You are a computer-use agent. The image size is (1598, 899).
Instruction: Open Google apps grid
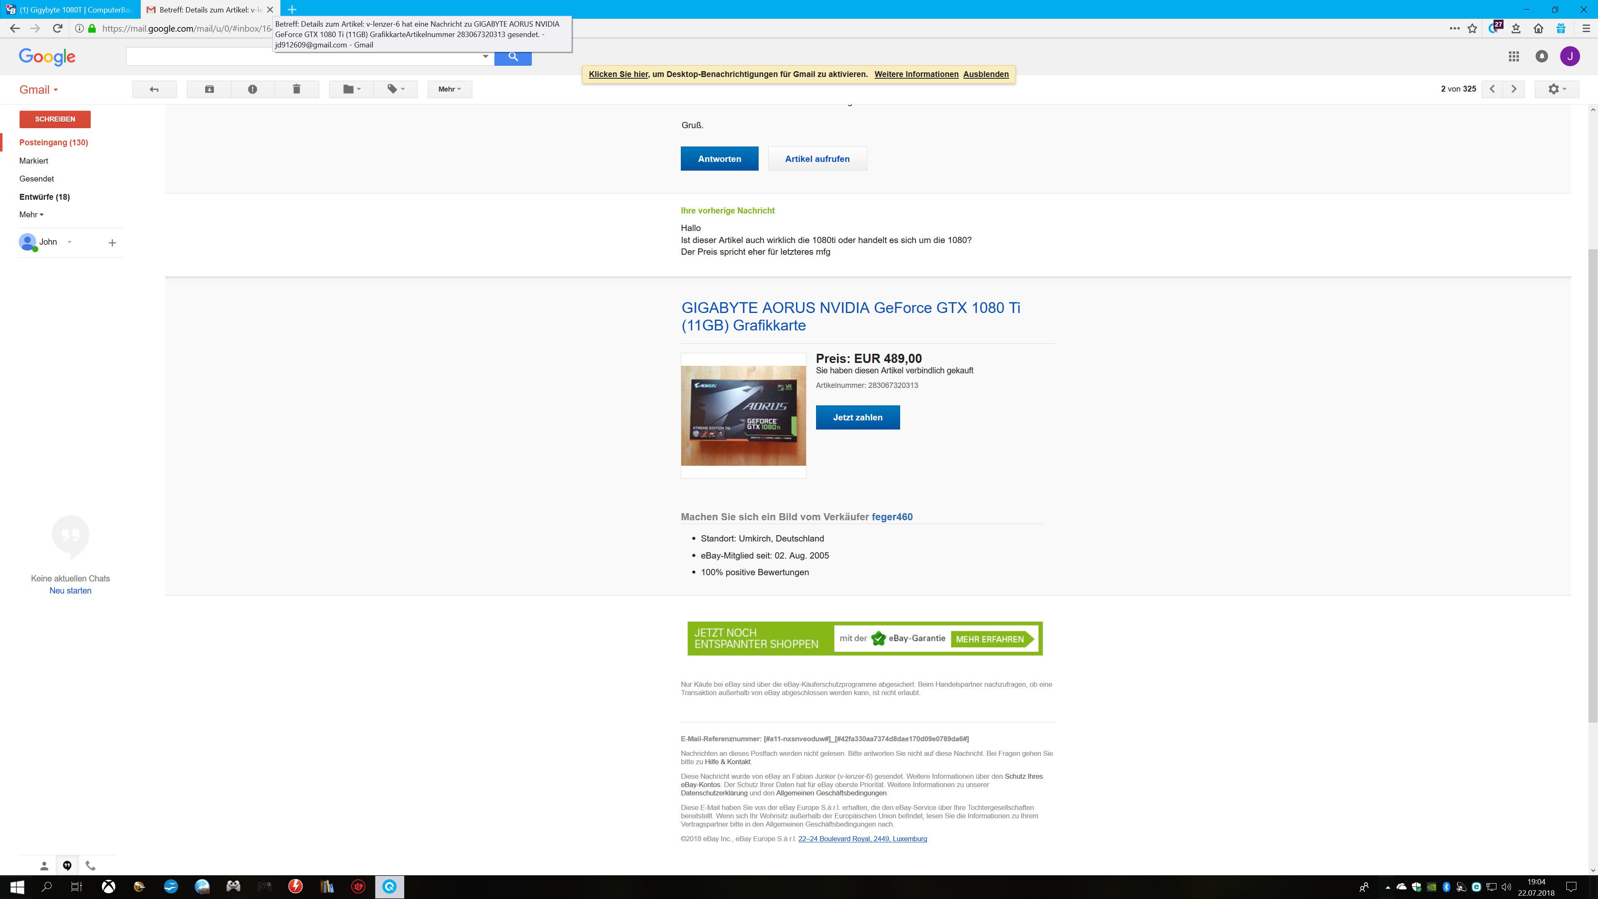coord(1514,57)
